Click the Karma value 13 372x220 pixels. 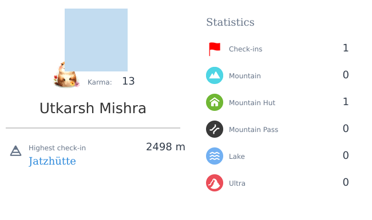point(128,81)
